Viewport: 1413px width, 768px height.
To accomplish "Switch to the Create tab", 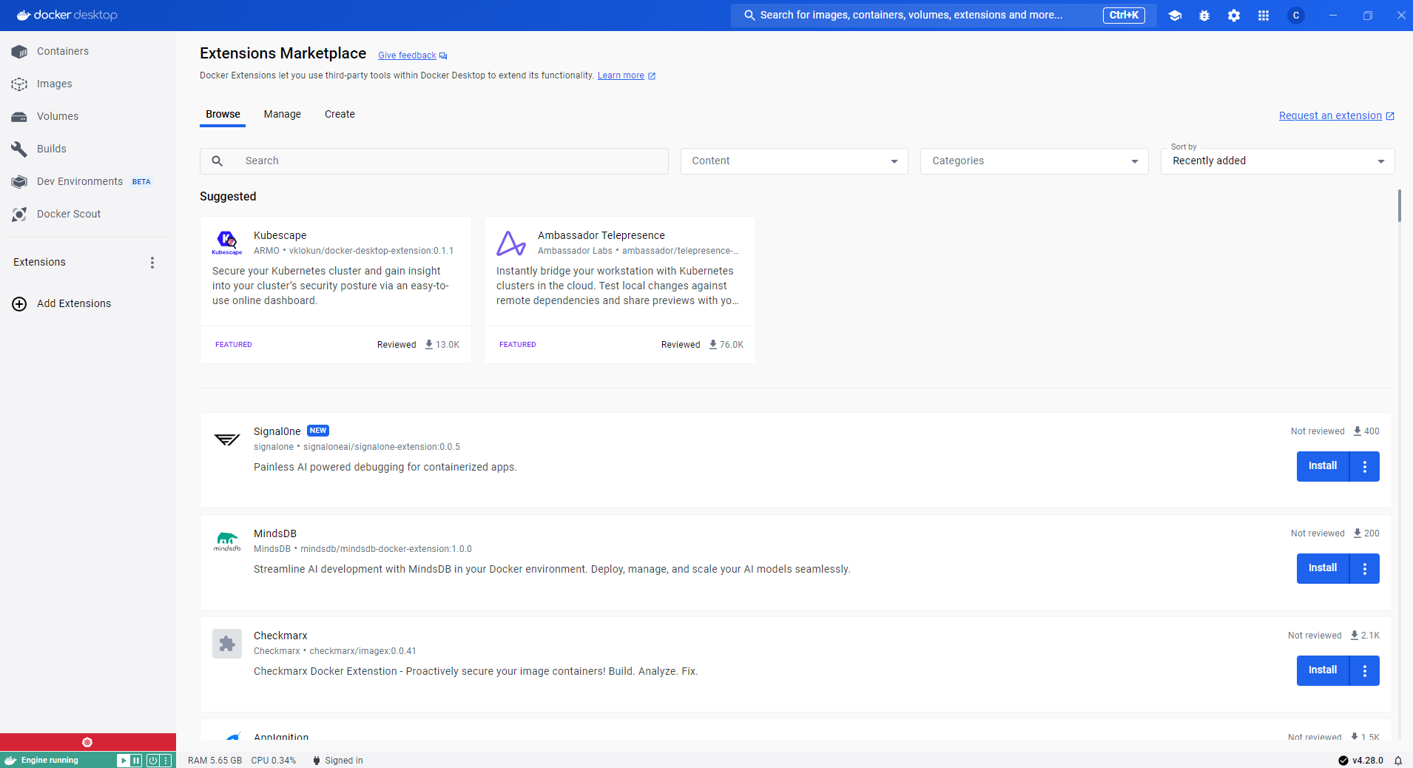I will pos(340,115).
